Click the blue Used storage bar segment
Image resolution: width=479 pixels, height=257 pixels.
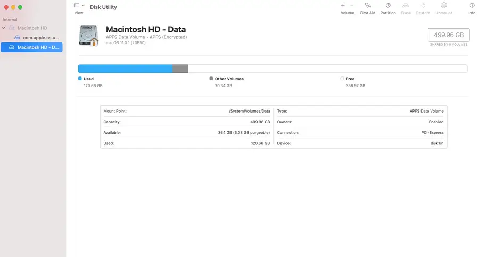[x=125, y=68]
